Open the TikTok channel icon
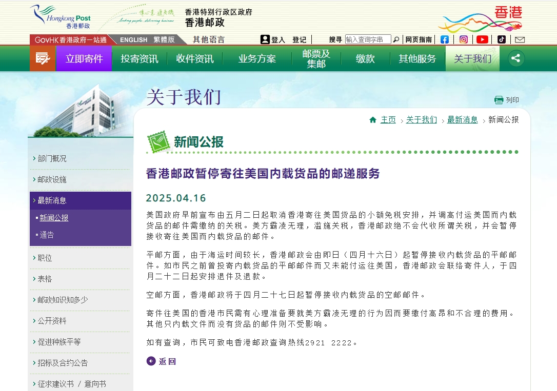This screenshot has height=391, width=557. tap(501, 39)
